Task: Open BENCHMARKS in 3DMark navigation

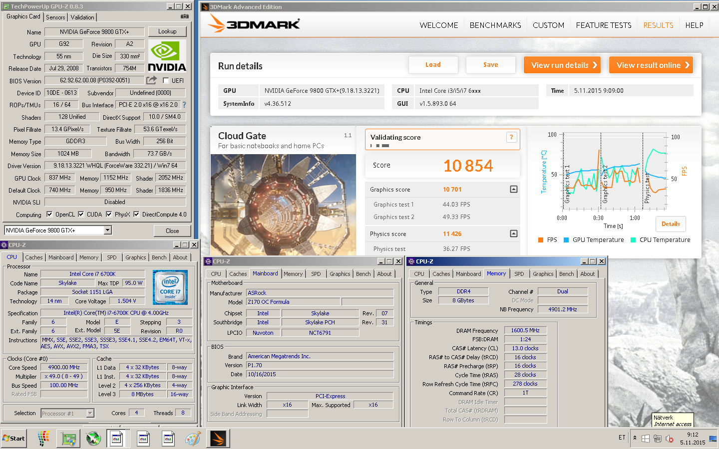Action: pos(495,25)
